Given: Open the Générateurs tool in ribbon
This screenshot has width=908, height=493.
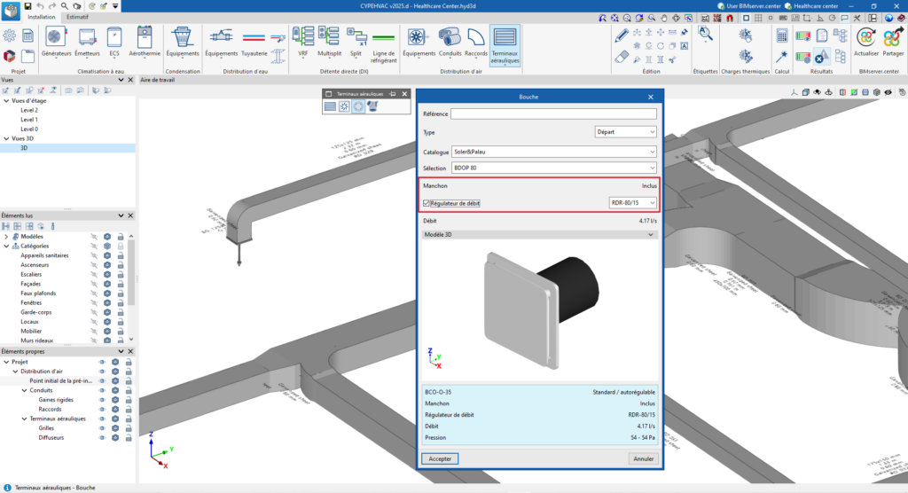Looking at the screenshot, I should click(56, 43).
